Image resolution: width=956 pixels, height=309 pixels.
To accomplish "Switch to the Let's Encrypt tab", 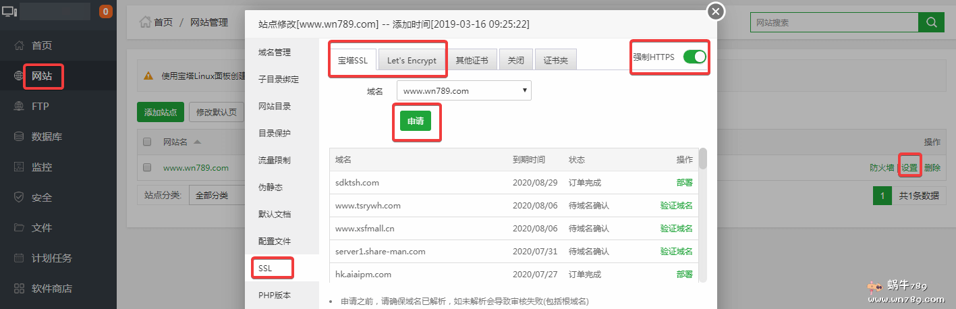I will click(x=412, y=60).
